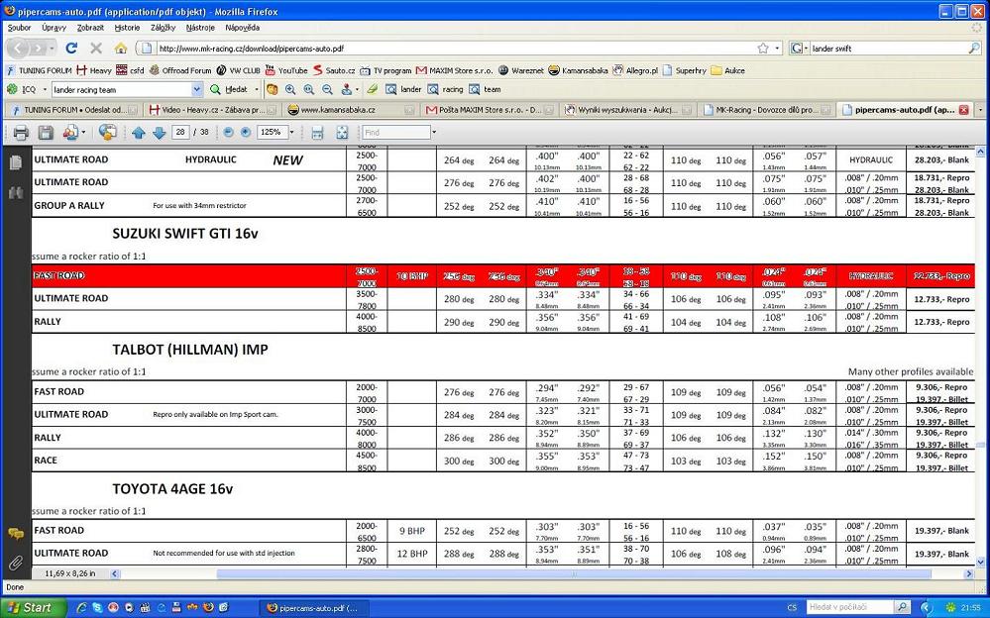Screen dimensions: 990x618
Task: Open the Hledat button dropdown arrow
Action: [257, 90]
